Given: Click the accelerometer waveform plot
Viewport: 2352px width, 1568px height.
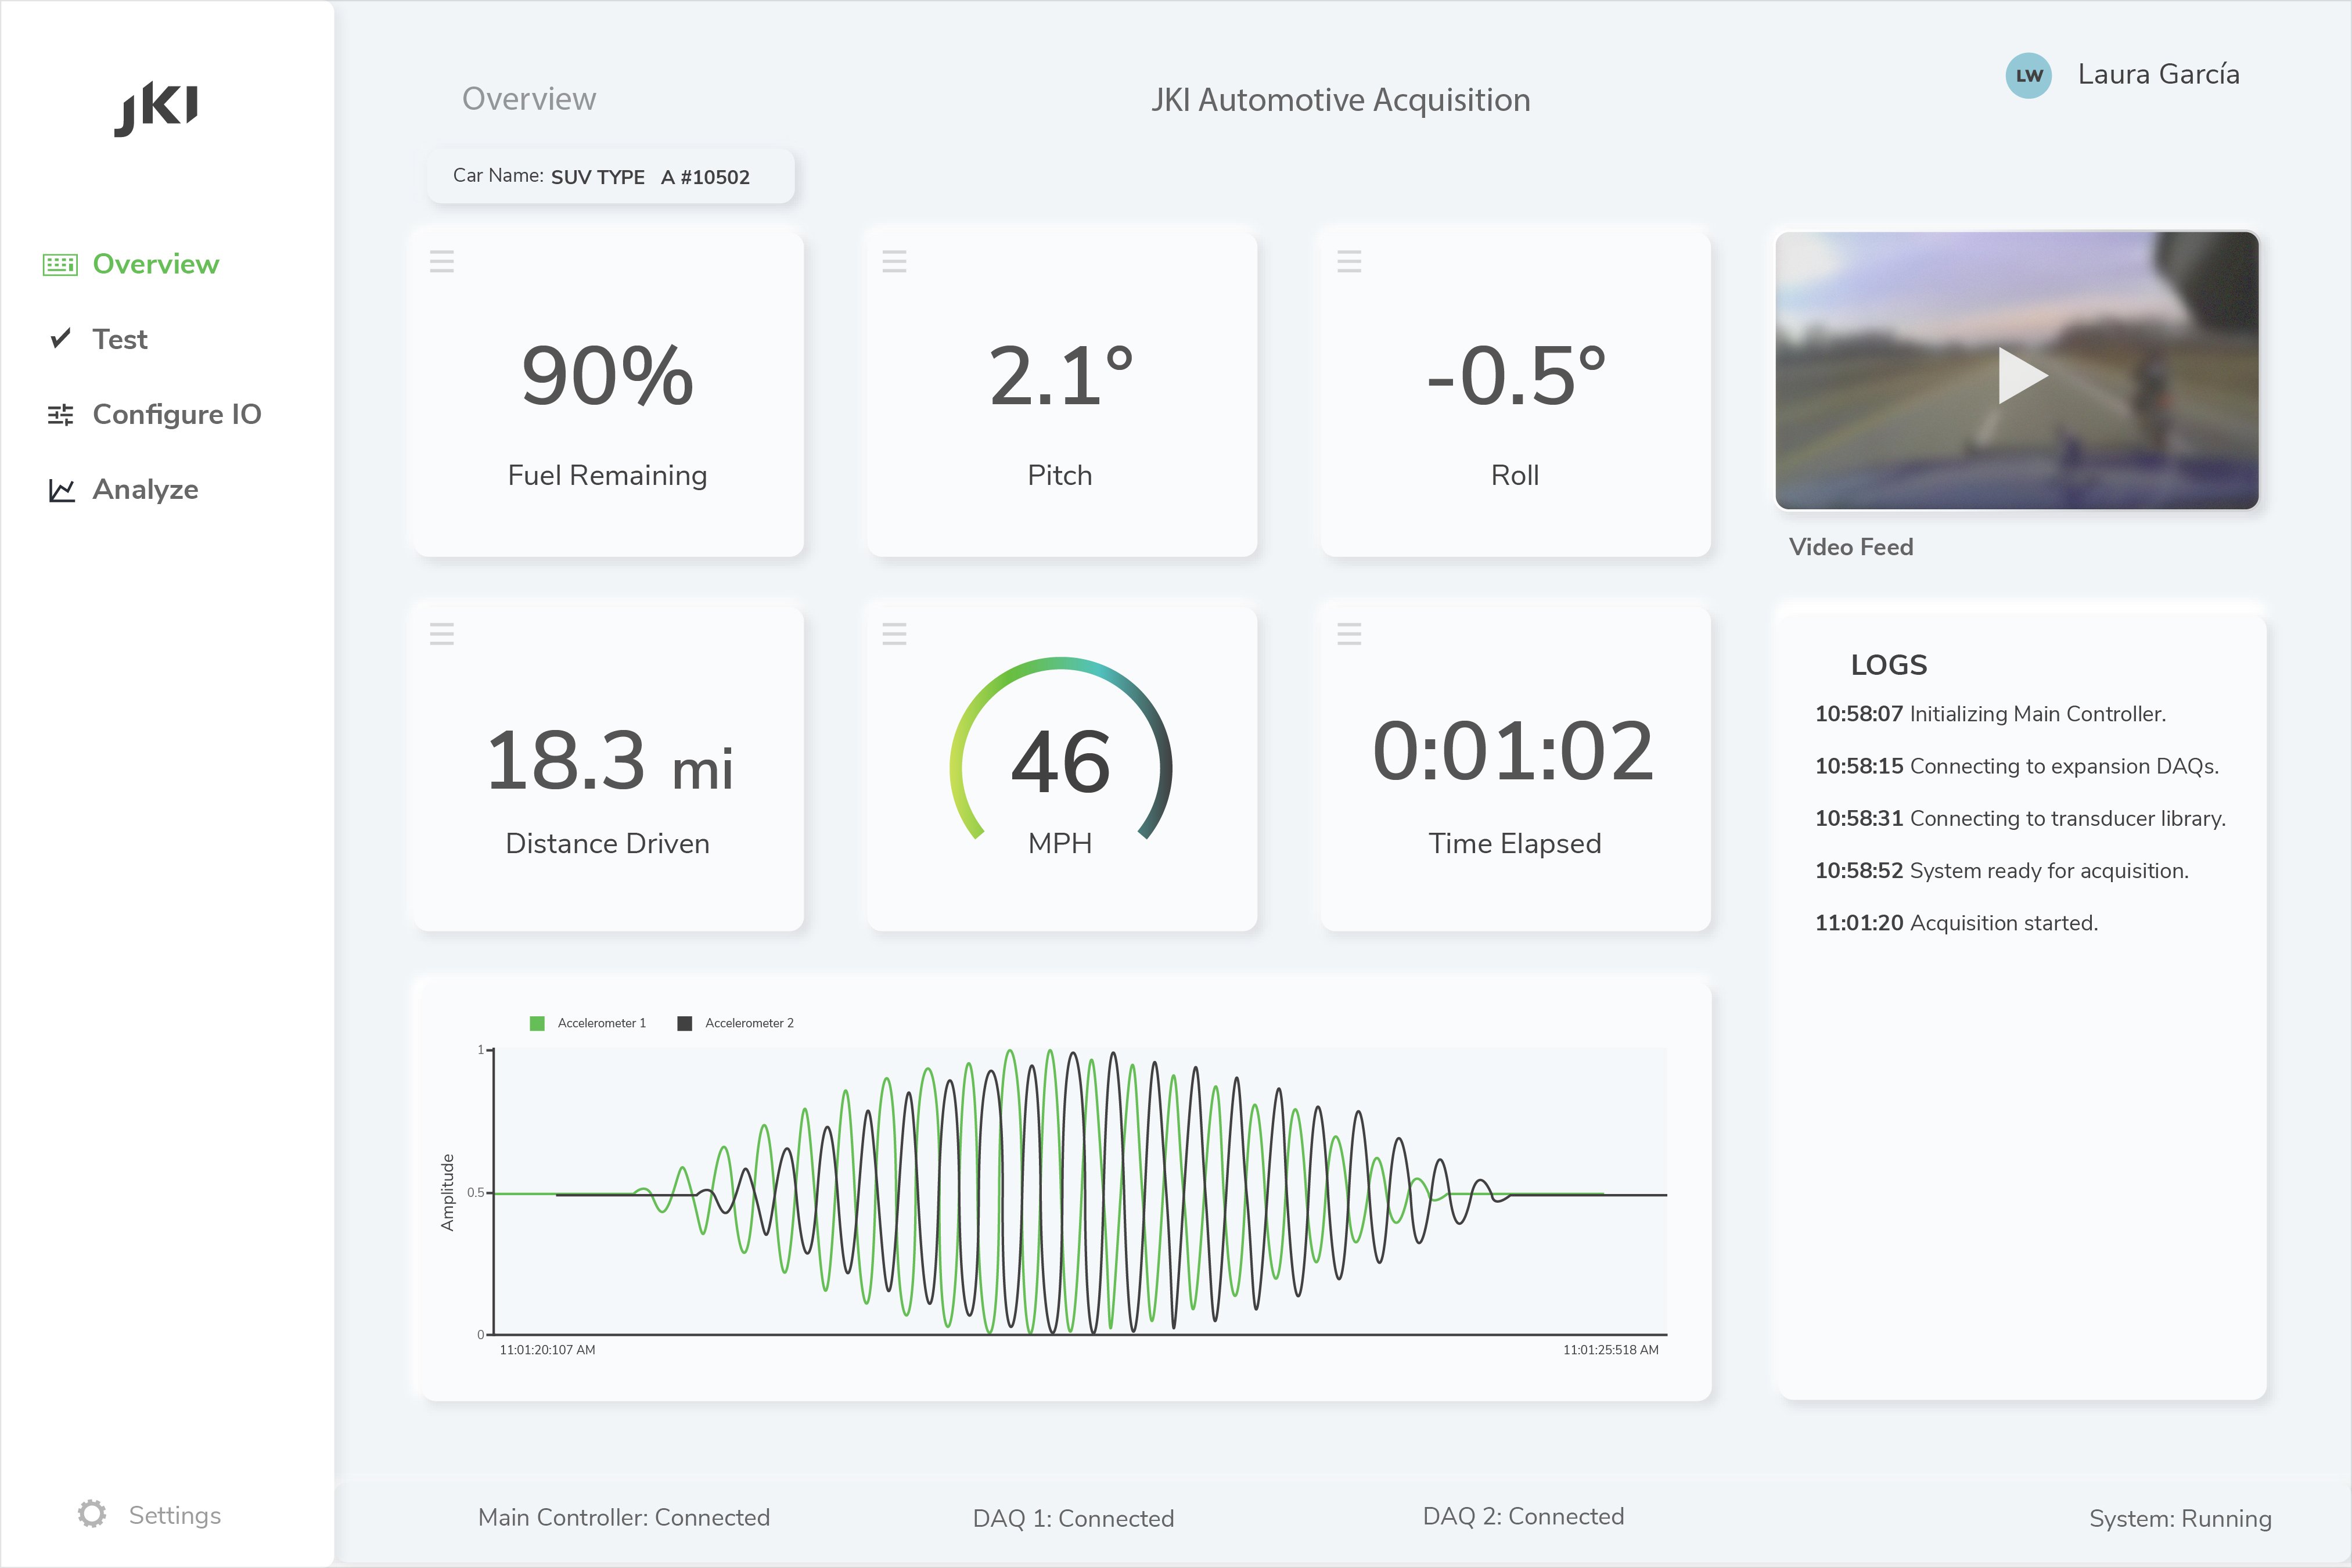Looking at the screenshot, I should [1080, 1191].
